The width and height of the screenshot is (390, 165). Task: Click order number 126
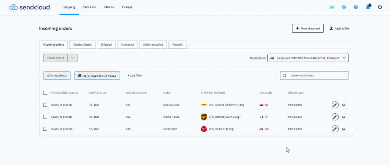coord(128,129)
